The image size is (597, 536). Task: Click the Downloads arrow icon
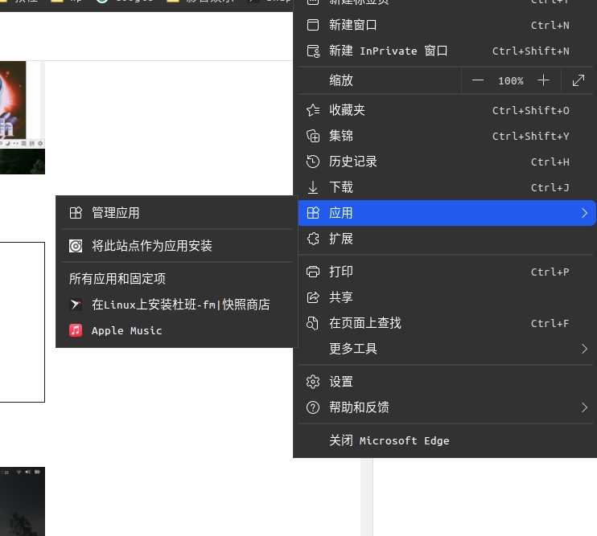click(313, 187)
